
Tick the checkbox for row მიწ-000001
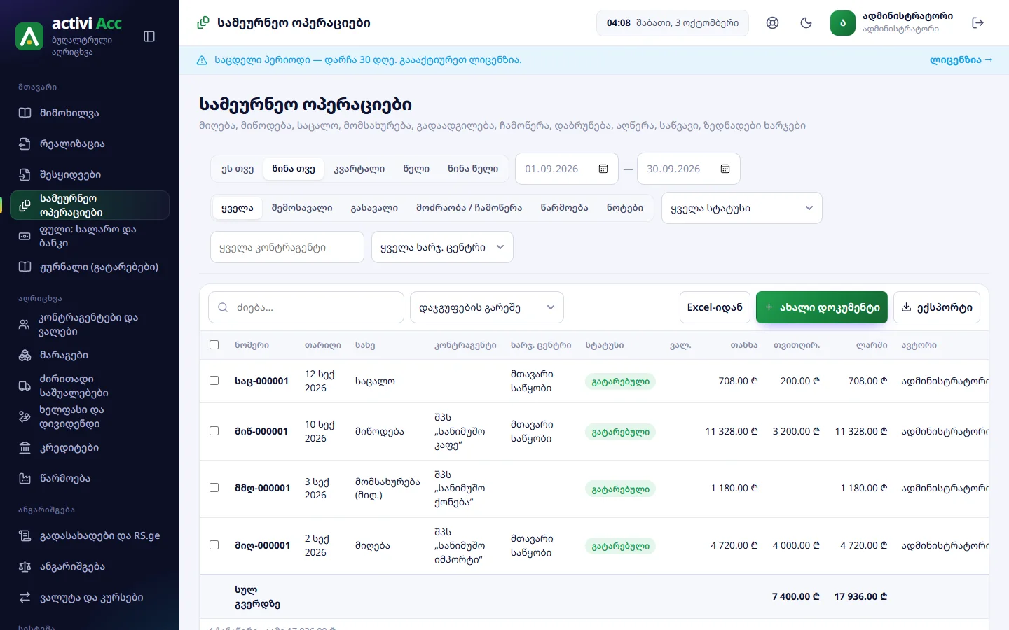(214, 431)
